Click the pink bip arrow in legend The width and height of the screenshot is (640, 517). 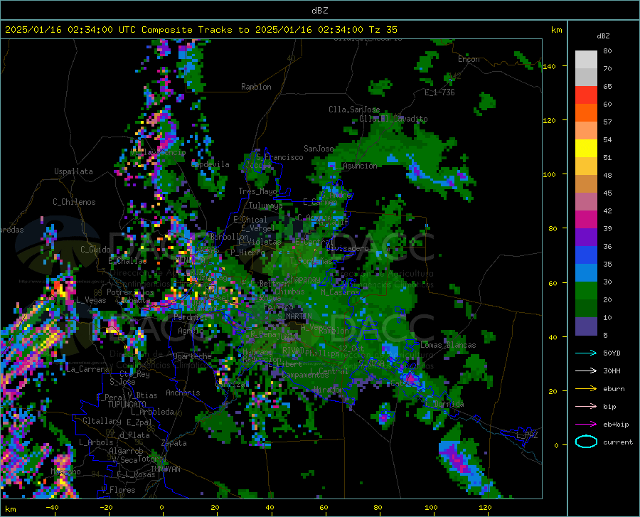tap(586, 407)
